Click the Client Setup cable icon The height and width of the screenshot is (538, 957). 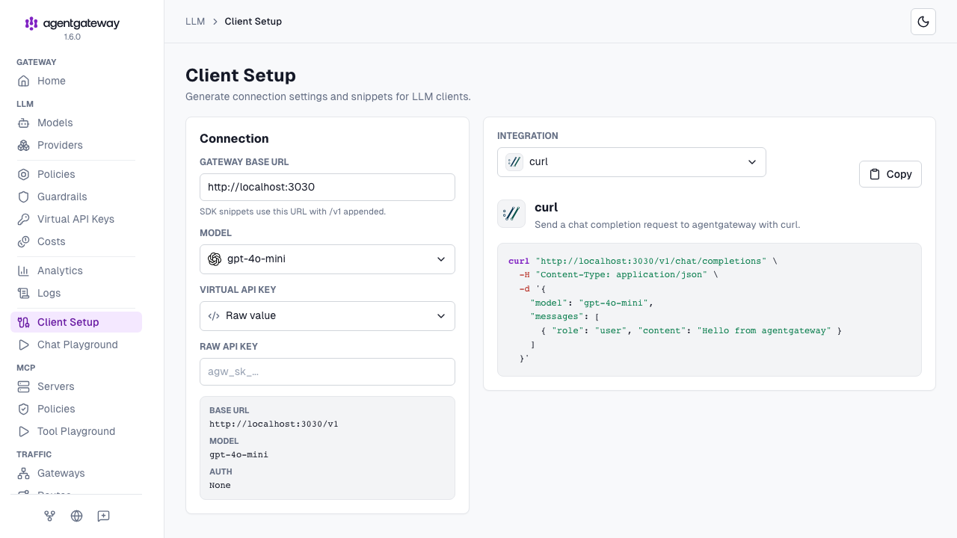(24, 322)
